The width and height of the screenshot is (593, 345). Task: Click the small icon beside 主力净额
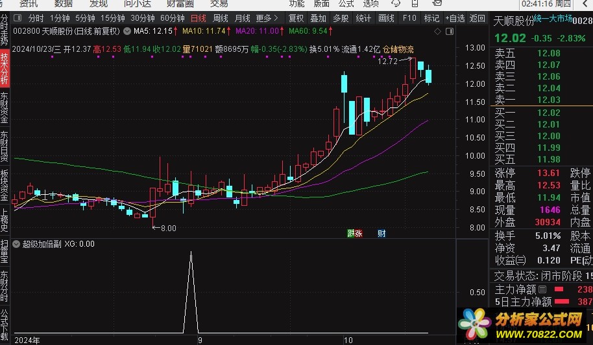tap(542, 289)
